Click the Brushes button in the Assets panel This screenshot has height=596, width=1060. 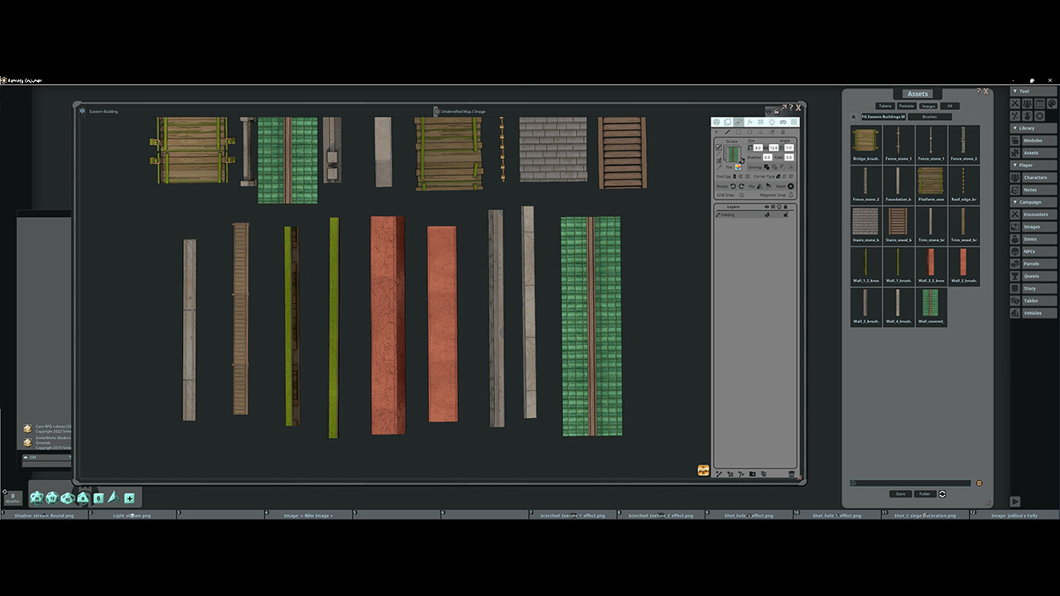tap(930, 117)
